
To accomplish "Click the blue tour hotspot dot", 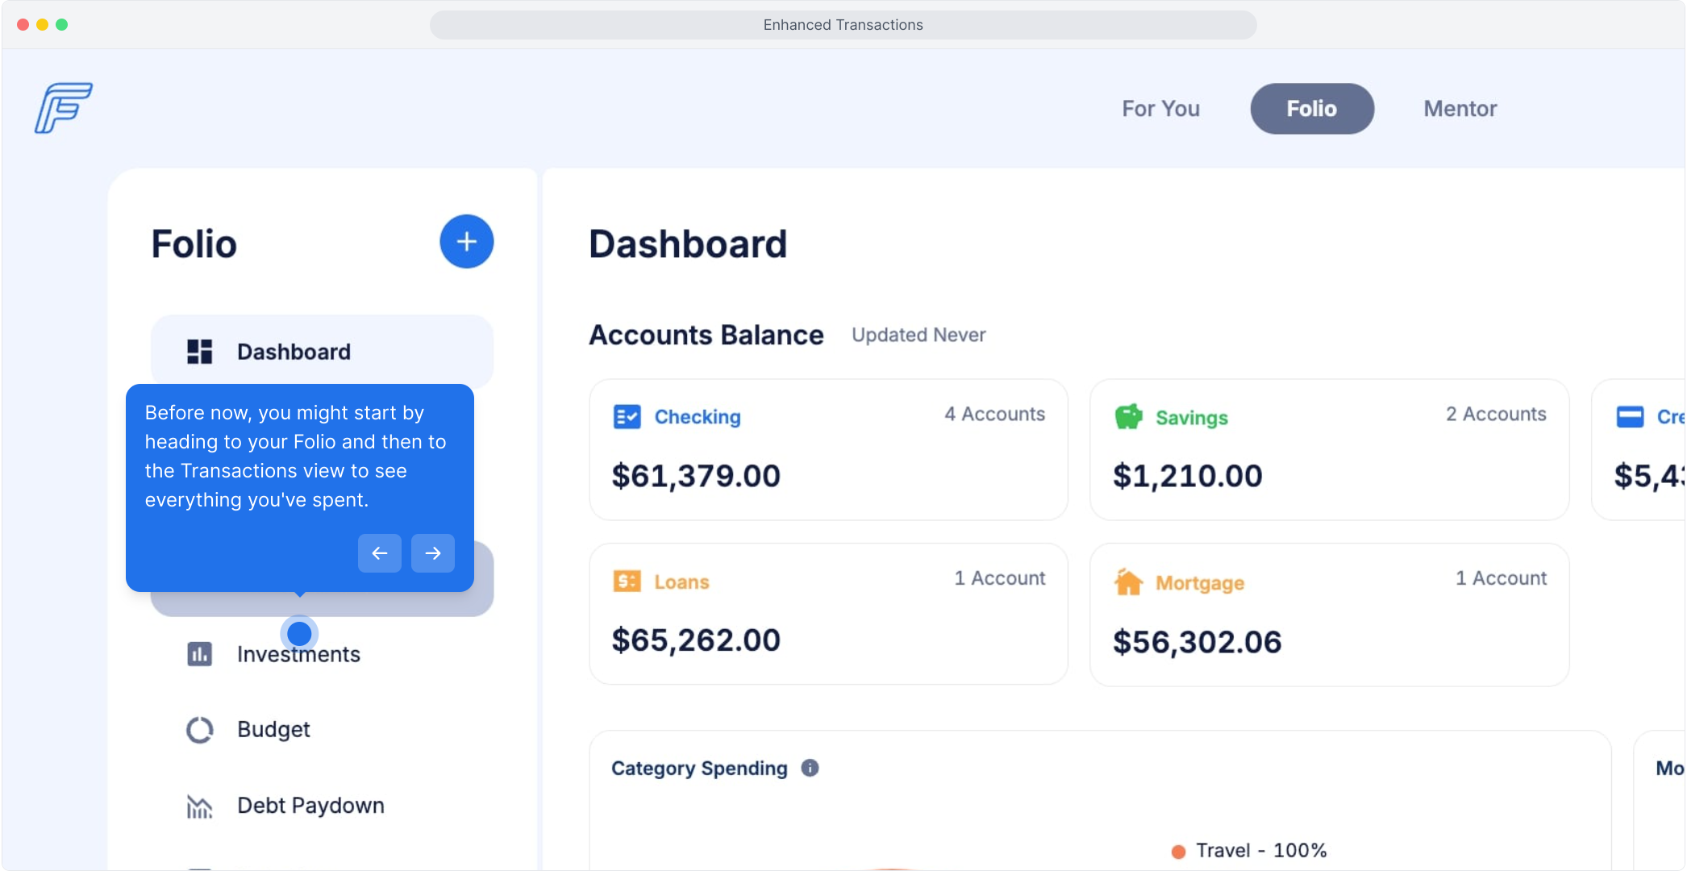I will tap(299, 634).
